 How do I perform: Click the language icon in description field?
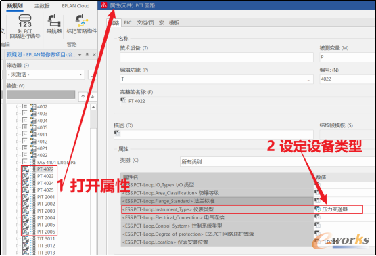[117, 133]
